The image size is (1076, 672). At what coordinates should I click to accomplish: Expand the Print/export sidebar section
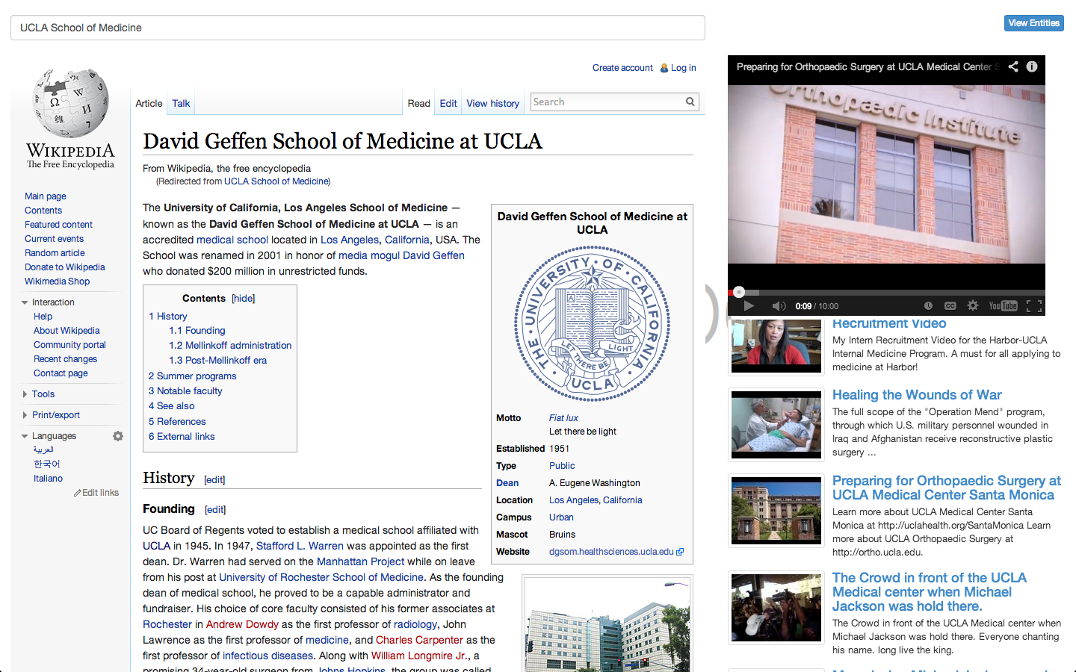[x=25, y=415]
